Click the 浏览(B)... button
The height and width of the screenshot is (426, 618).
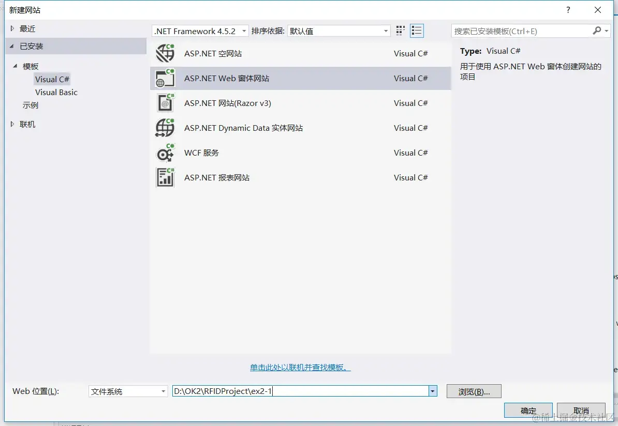point(474,391)
